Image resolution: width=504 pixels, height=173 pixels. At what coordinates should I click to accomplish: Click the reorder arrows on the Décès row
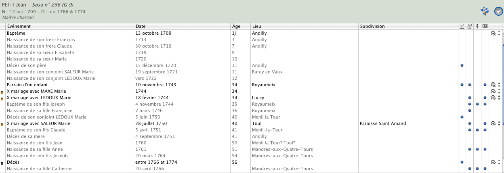pos(499,162)
